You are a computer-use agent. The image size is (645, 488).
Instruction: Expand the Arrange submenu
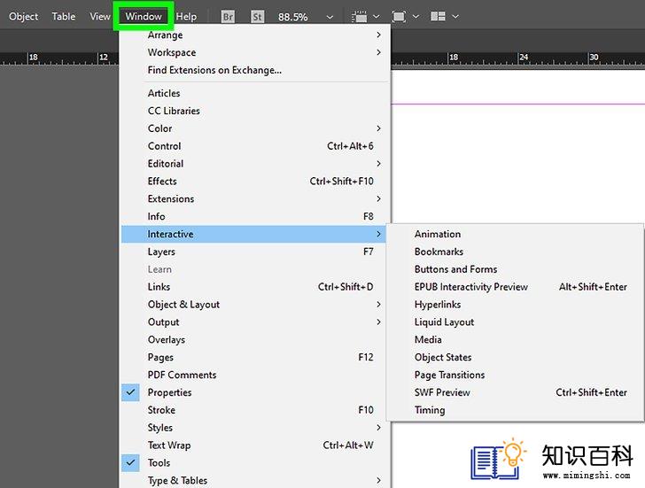point(253,35)
